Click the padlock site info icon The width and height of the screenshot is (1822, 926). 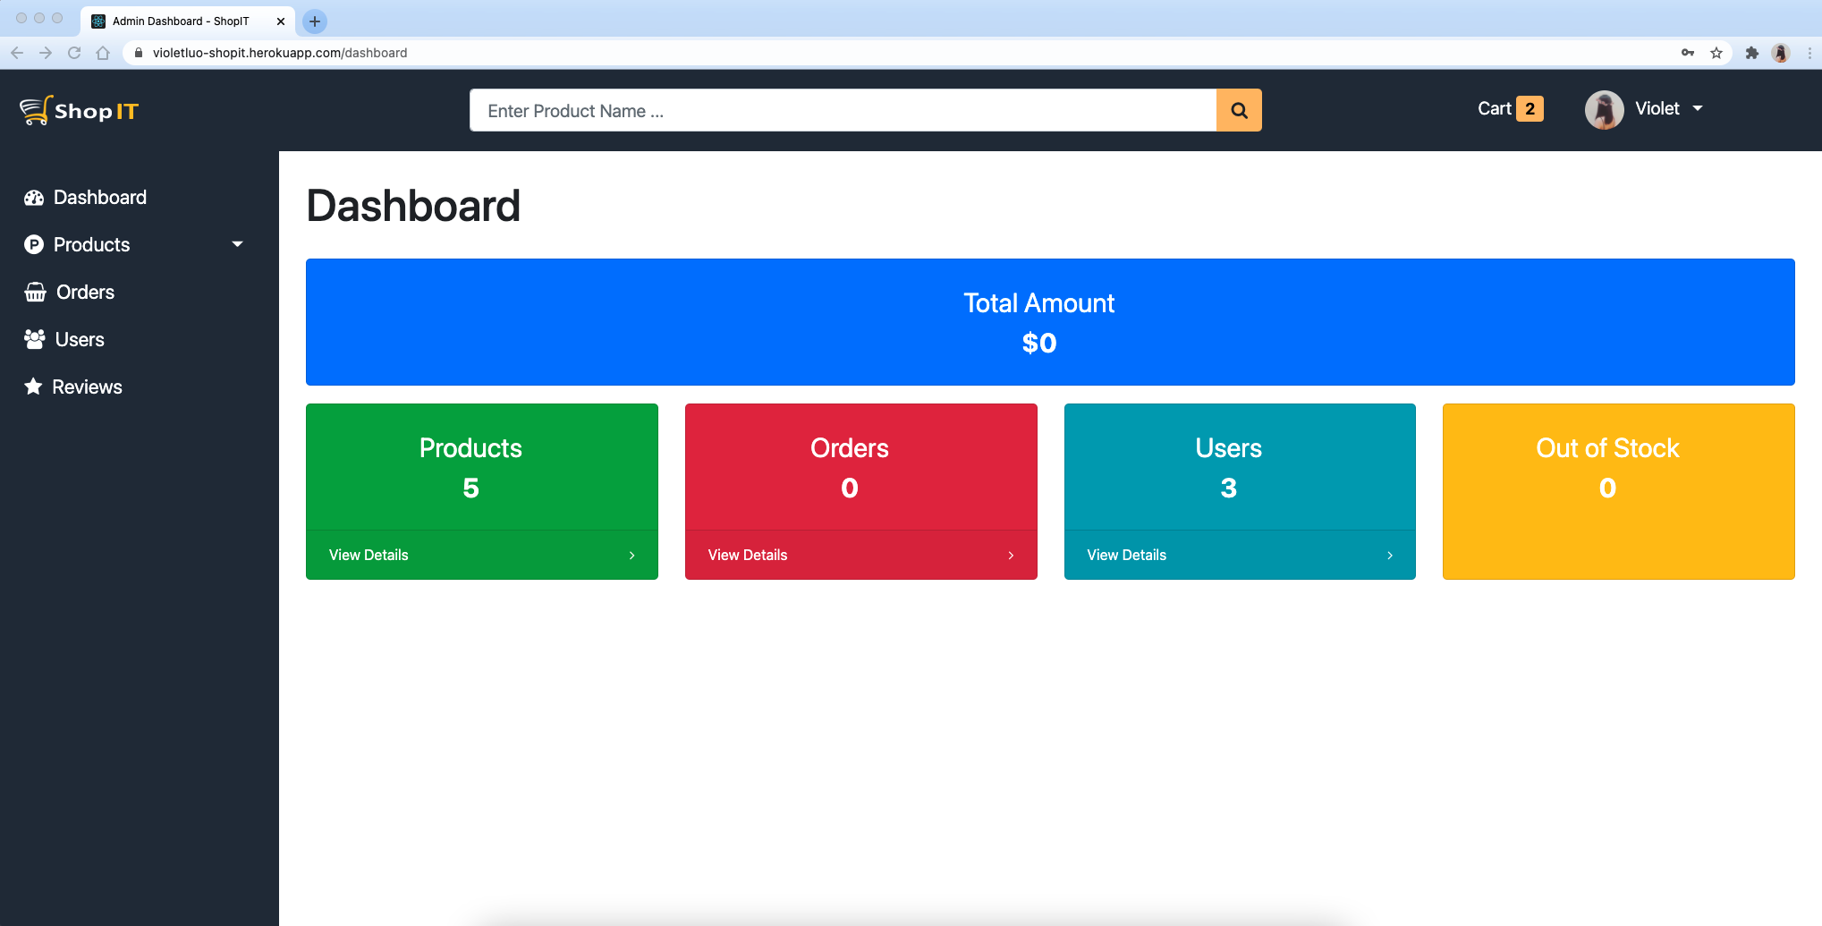[x=138, y=53]
